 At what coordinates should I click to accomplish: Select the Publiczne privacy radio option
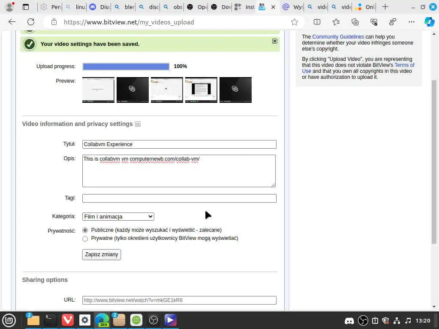(x=85, y=230)
